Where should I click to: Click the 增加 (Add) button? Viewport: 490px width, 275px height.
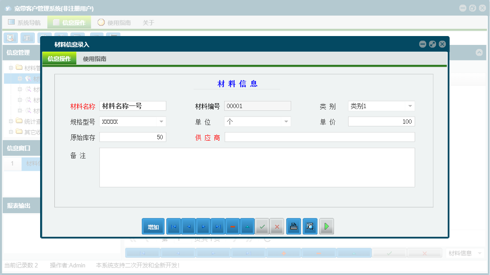[153, 226]
